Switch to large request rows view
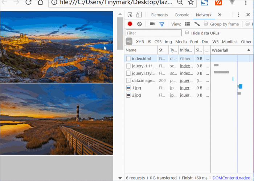 pos(188,24)
